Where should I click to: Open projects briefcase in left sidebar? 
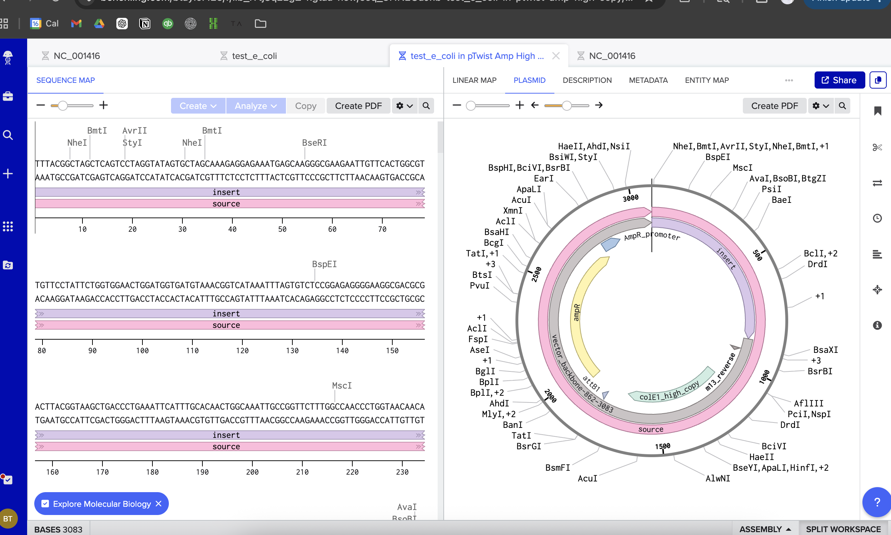8,96
